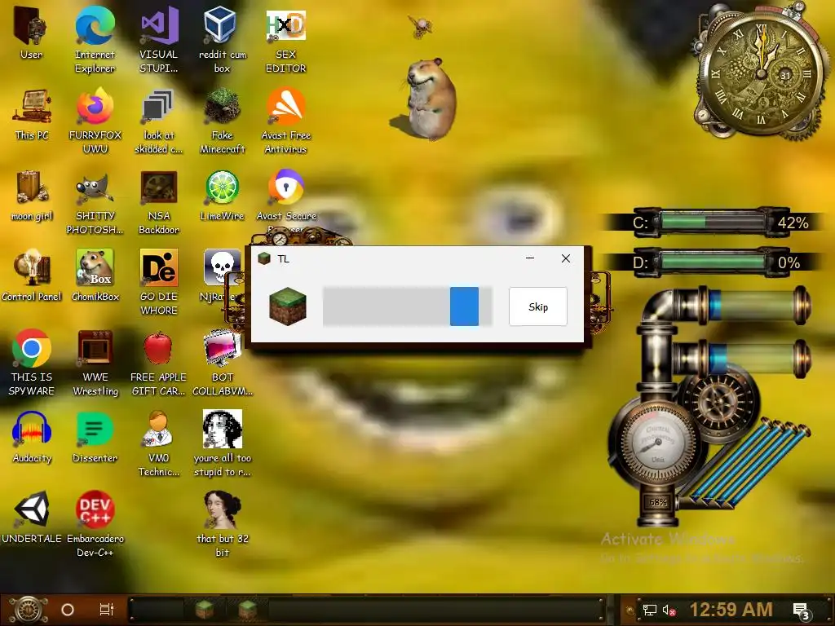Launch LimeWire from the desktop
This screenshot has width=835, height=626.
[x=222, y=196]
